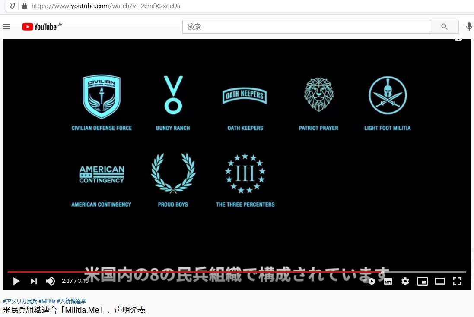This screenshot has height=317, width=474.
Task: Click the 'THE THREE PERCENTERS' caption
Action: pyautogui.click(x=245, y=204)
